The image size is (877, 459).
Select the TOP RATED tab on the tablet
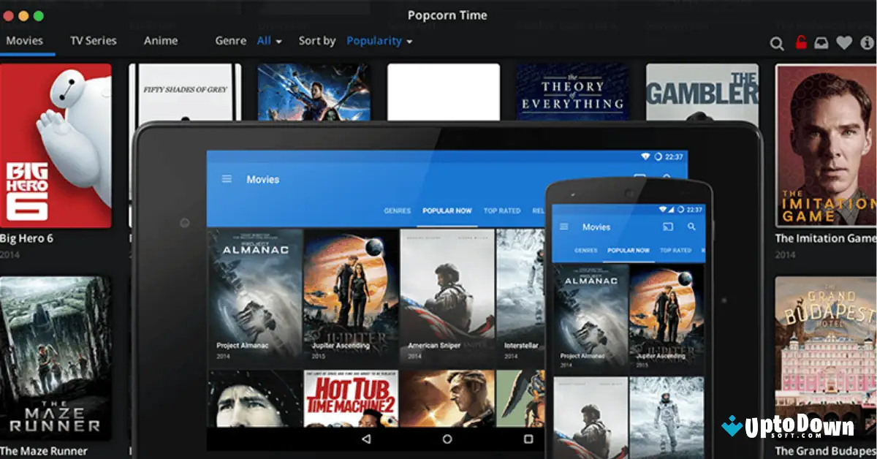[x=501, y=210]
